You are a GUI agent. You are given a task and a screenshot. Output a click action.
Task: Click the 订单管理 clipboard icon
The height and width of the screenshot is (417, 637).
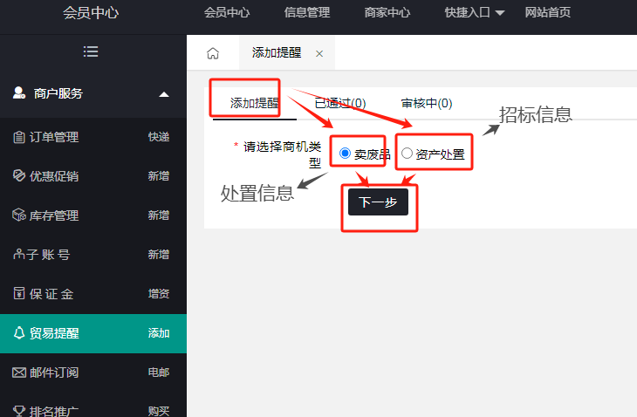pyautogui.click(x=19, y=137)
